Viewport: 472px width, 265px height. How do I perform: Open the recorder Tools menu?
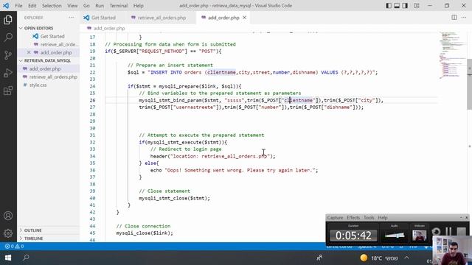click(369, 218)
